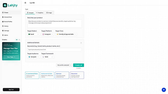Open History in sidebar
The image size is (168, 94).
[x=11, y=26]
